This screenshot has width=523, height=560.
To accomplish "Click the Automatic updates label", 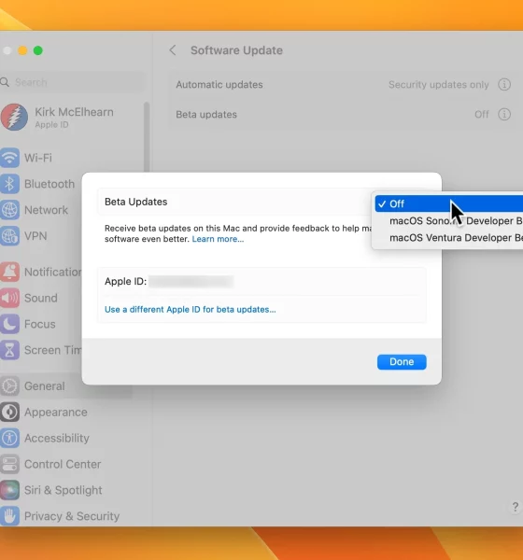I will (219, 85).
